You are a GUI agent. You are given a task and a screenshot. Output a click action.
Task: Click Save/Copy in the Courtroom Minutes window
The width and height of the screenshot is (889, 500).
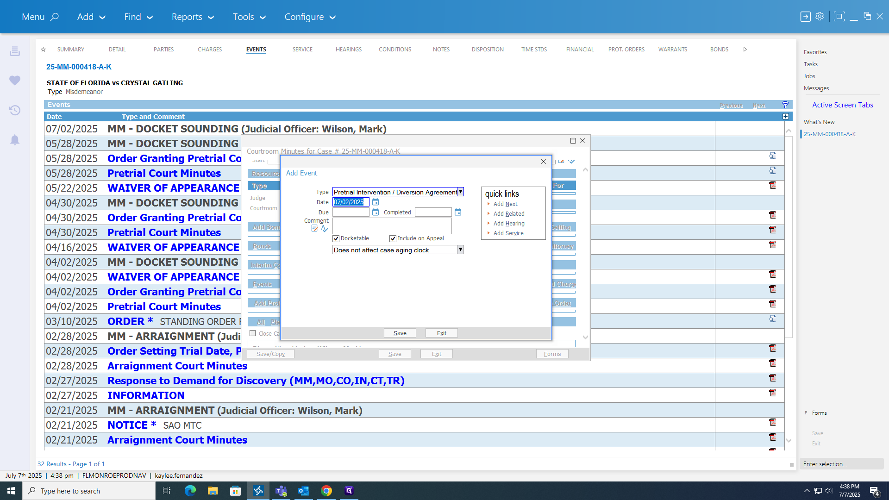click(271, 354)
